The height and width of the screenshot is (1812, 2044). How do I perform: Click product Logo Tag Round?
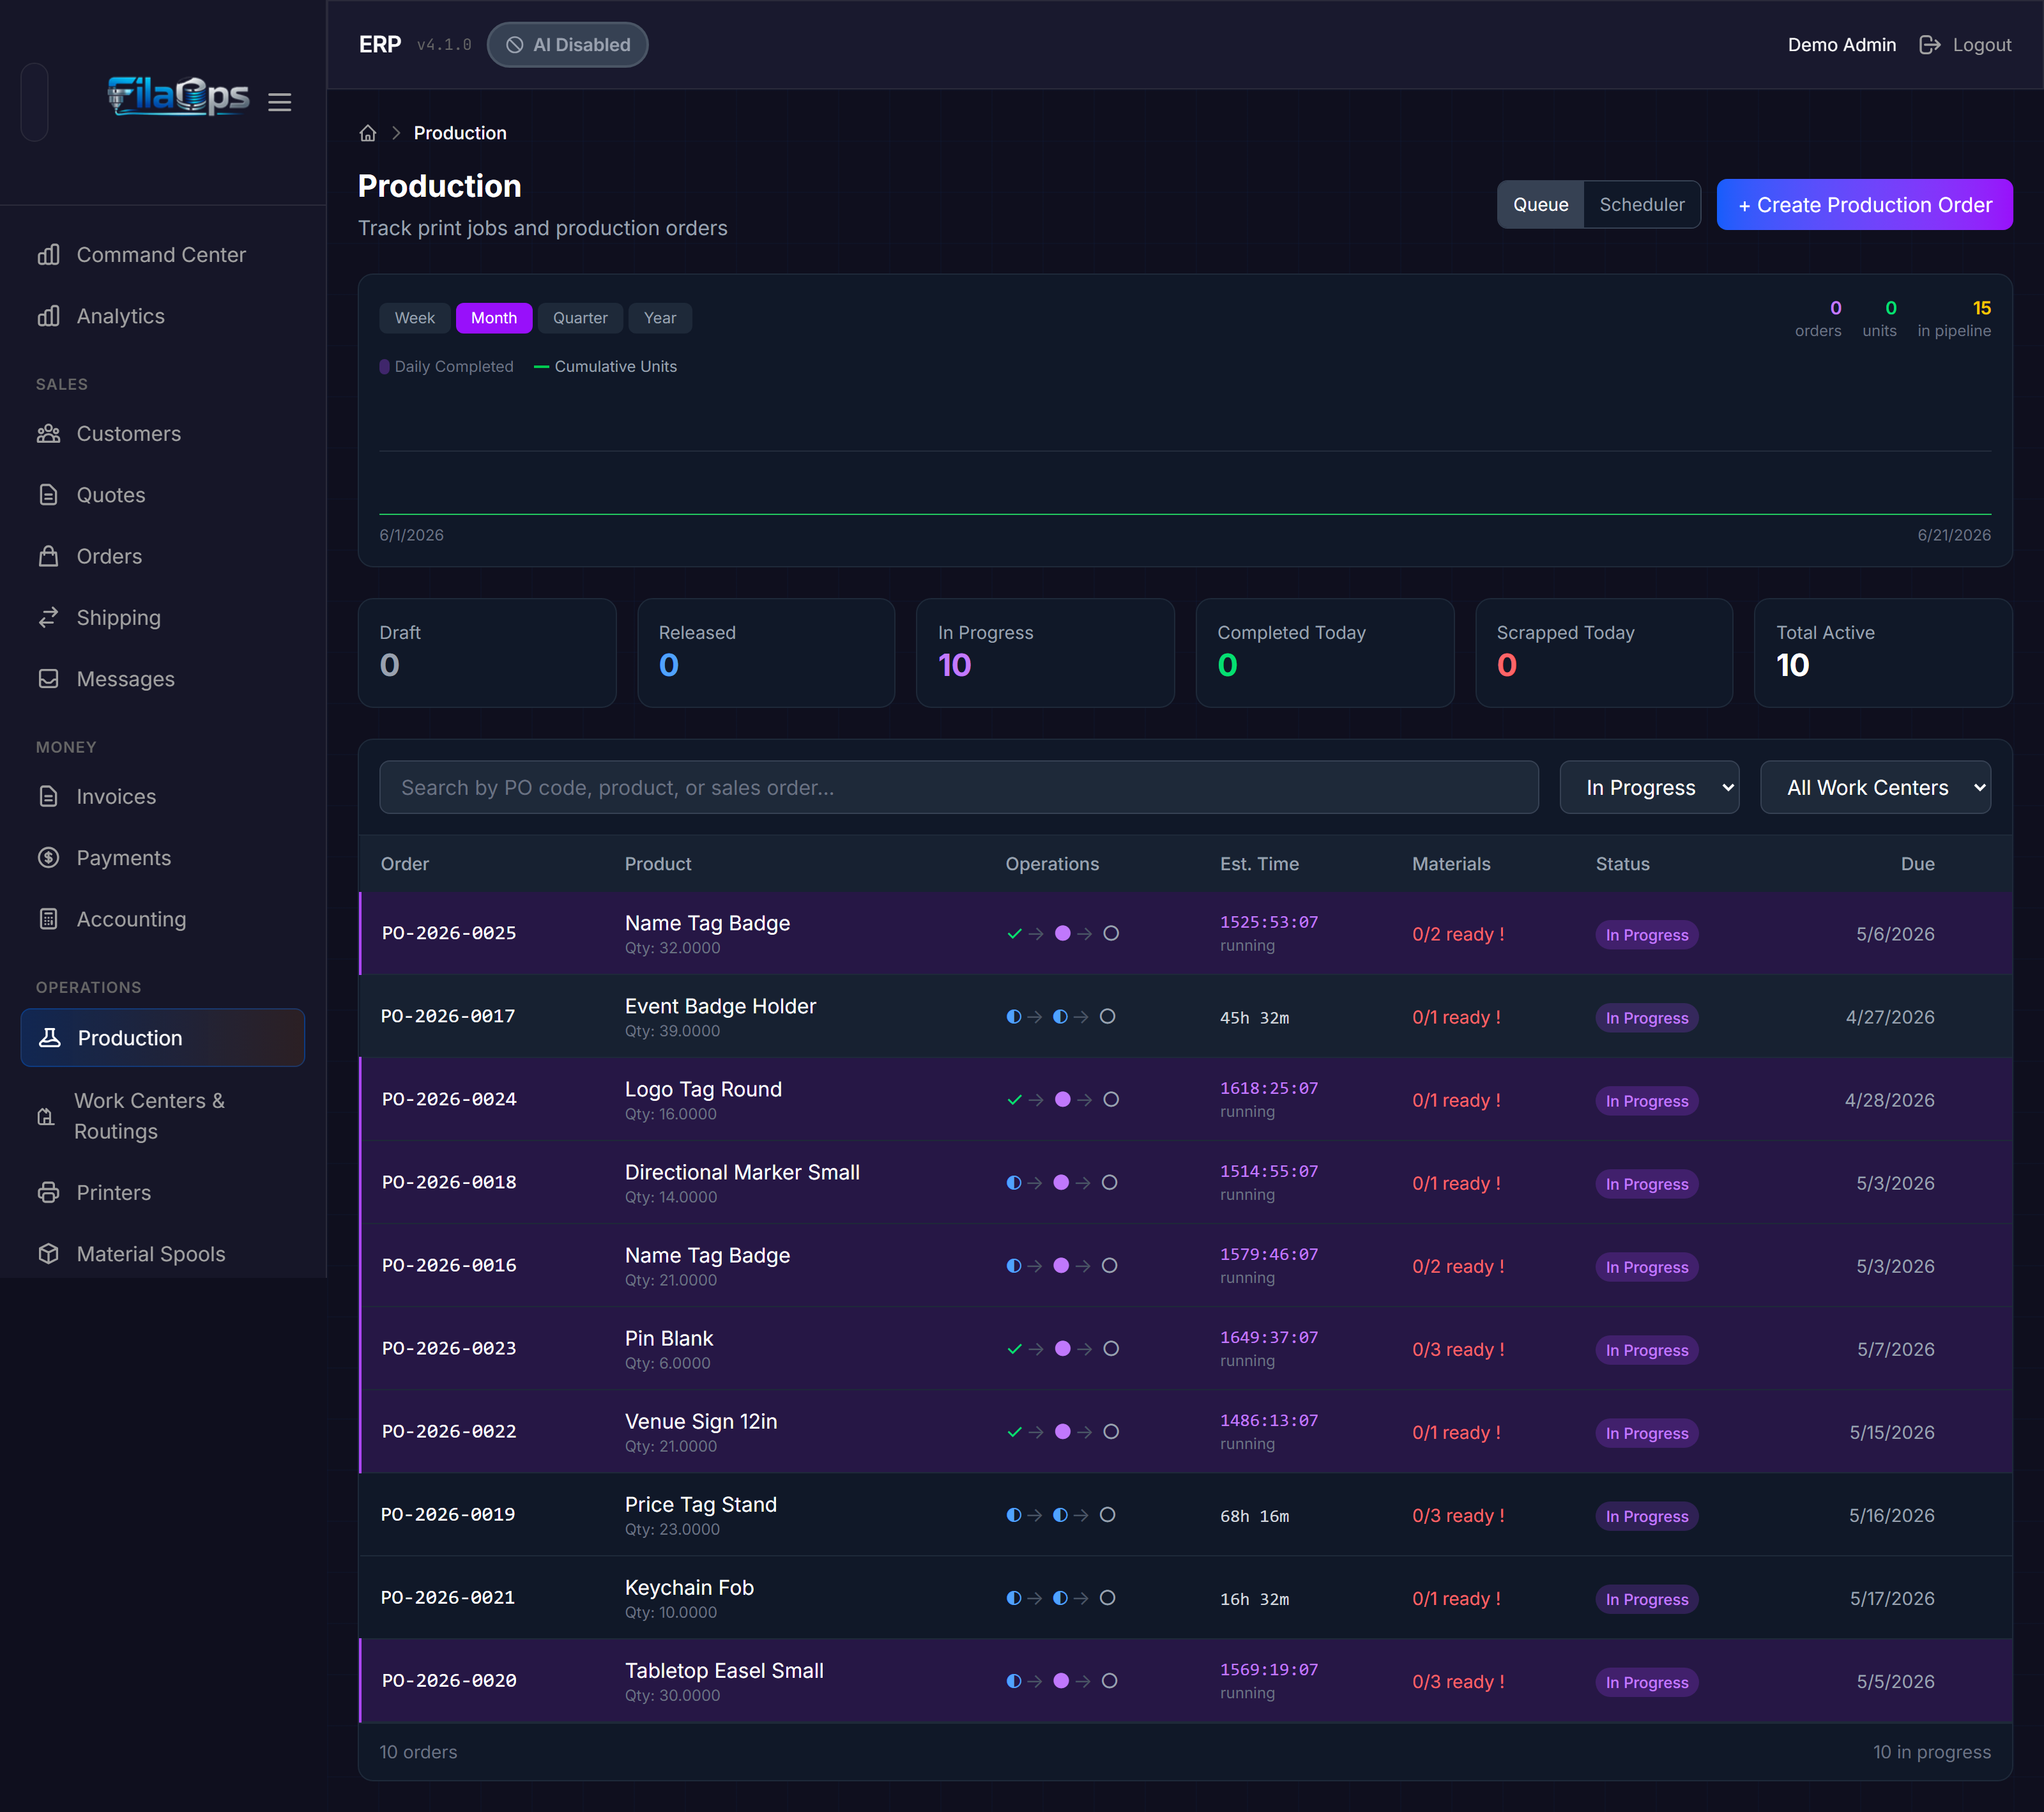[703, 1089]
